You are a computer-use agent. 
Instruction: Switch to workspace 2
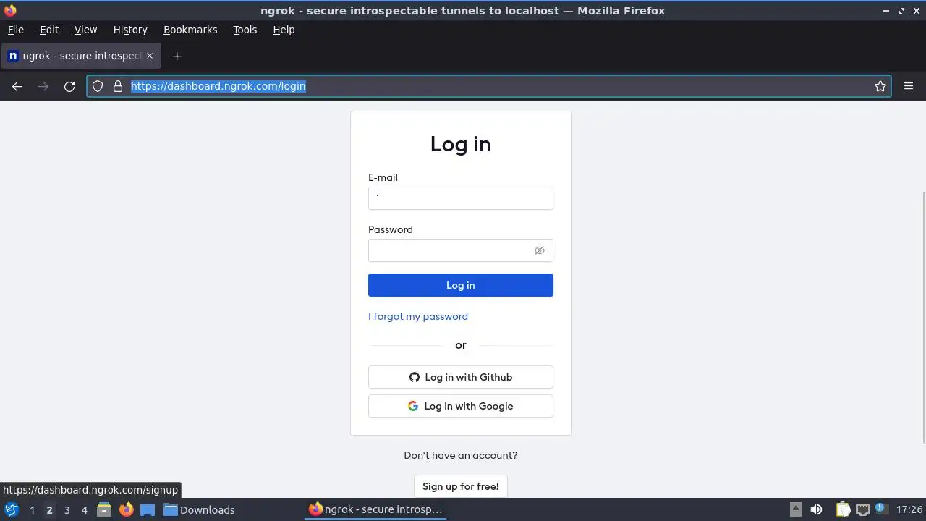(49, 509)
